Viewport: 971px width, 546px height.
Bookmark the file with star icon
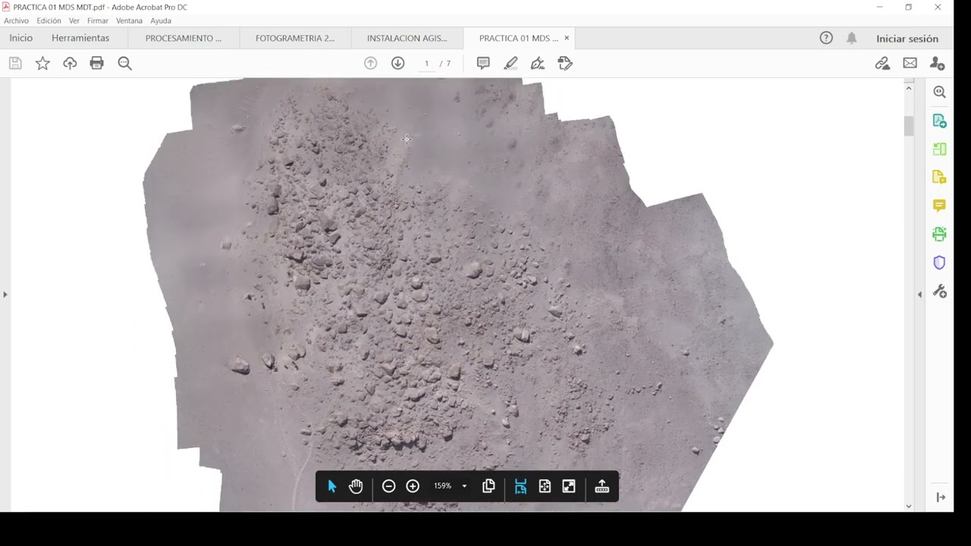[x=42, y=63]
